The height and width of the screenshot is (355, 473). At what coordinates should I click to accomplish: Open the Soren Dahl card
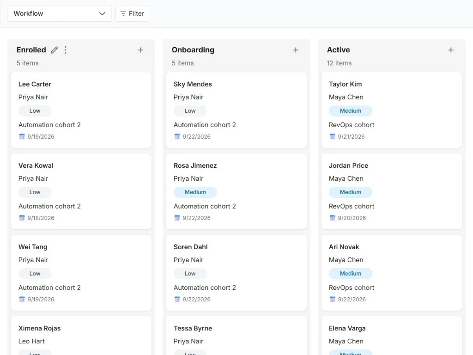(x=236, y=273)
